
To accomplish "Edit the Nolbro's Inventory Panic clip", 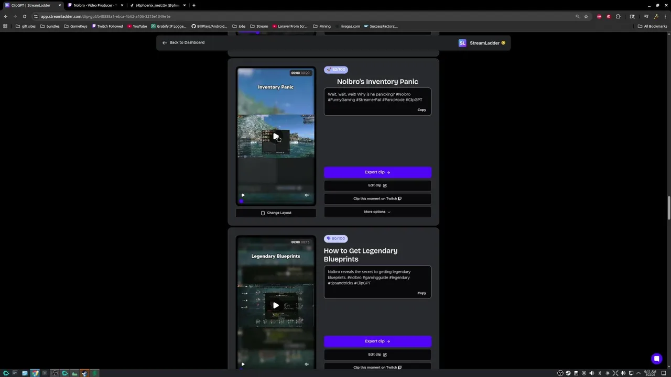I will click(x=377, y=185).
